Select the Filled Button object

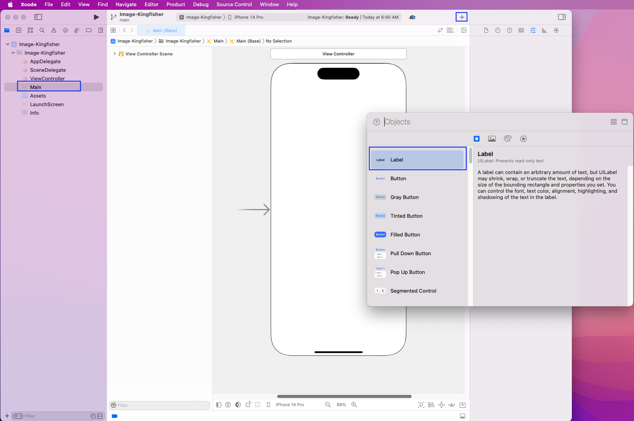pos(417,234)
